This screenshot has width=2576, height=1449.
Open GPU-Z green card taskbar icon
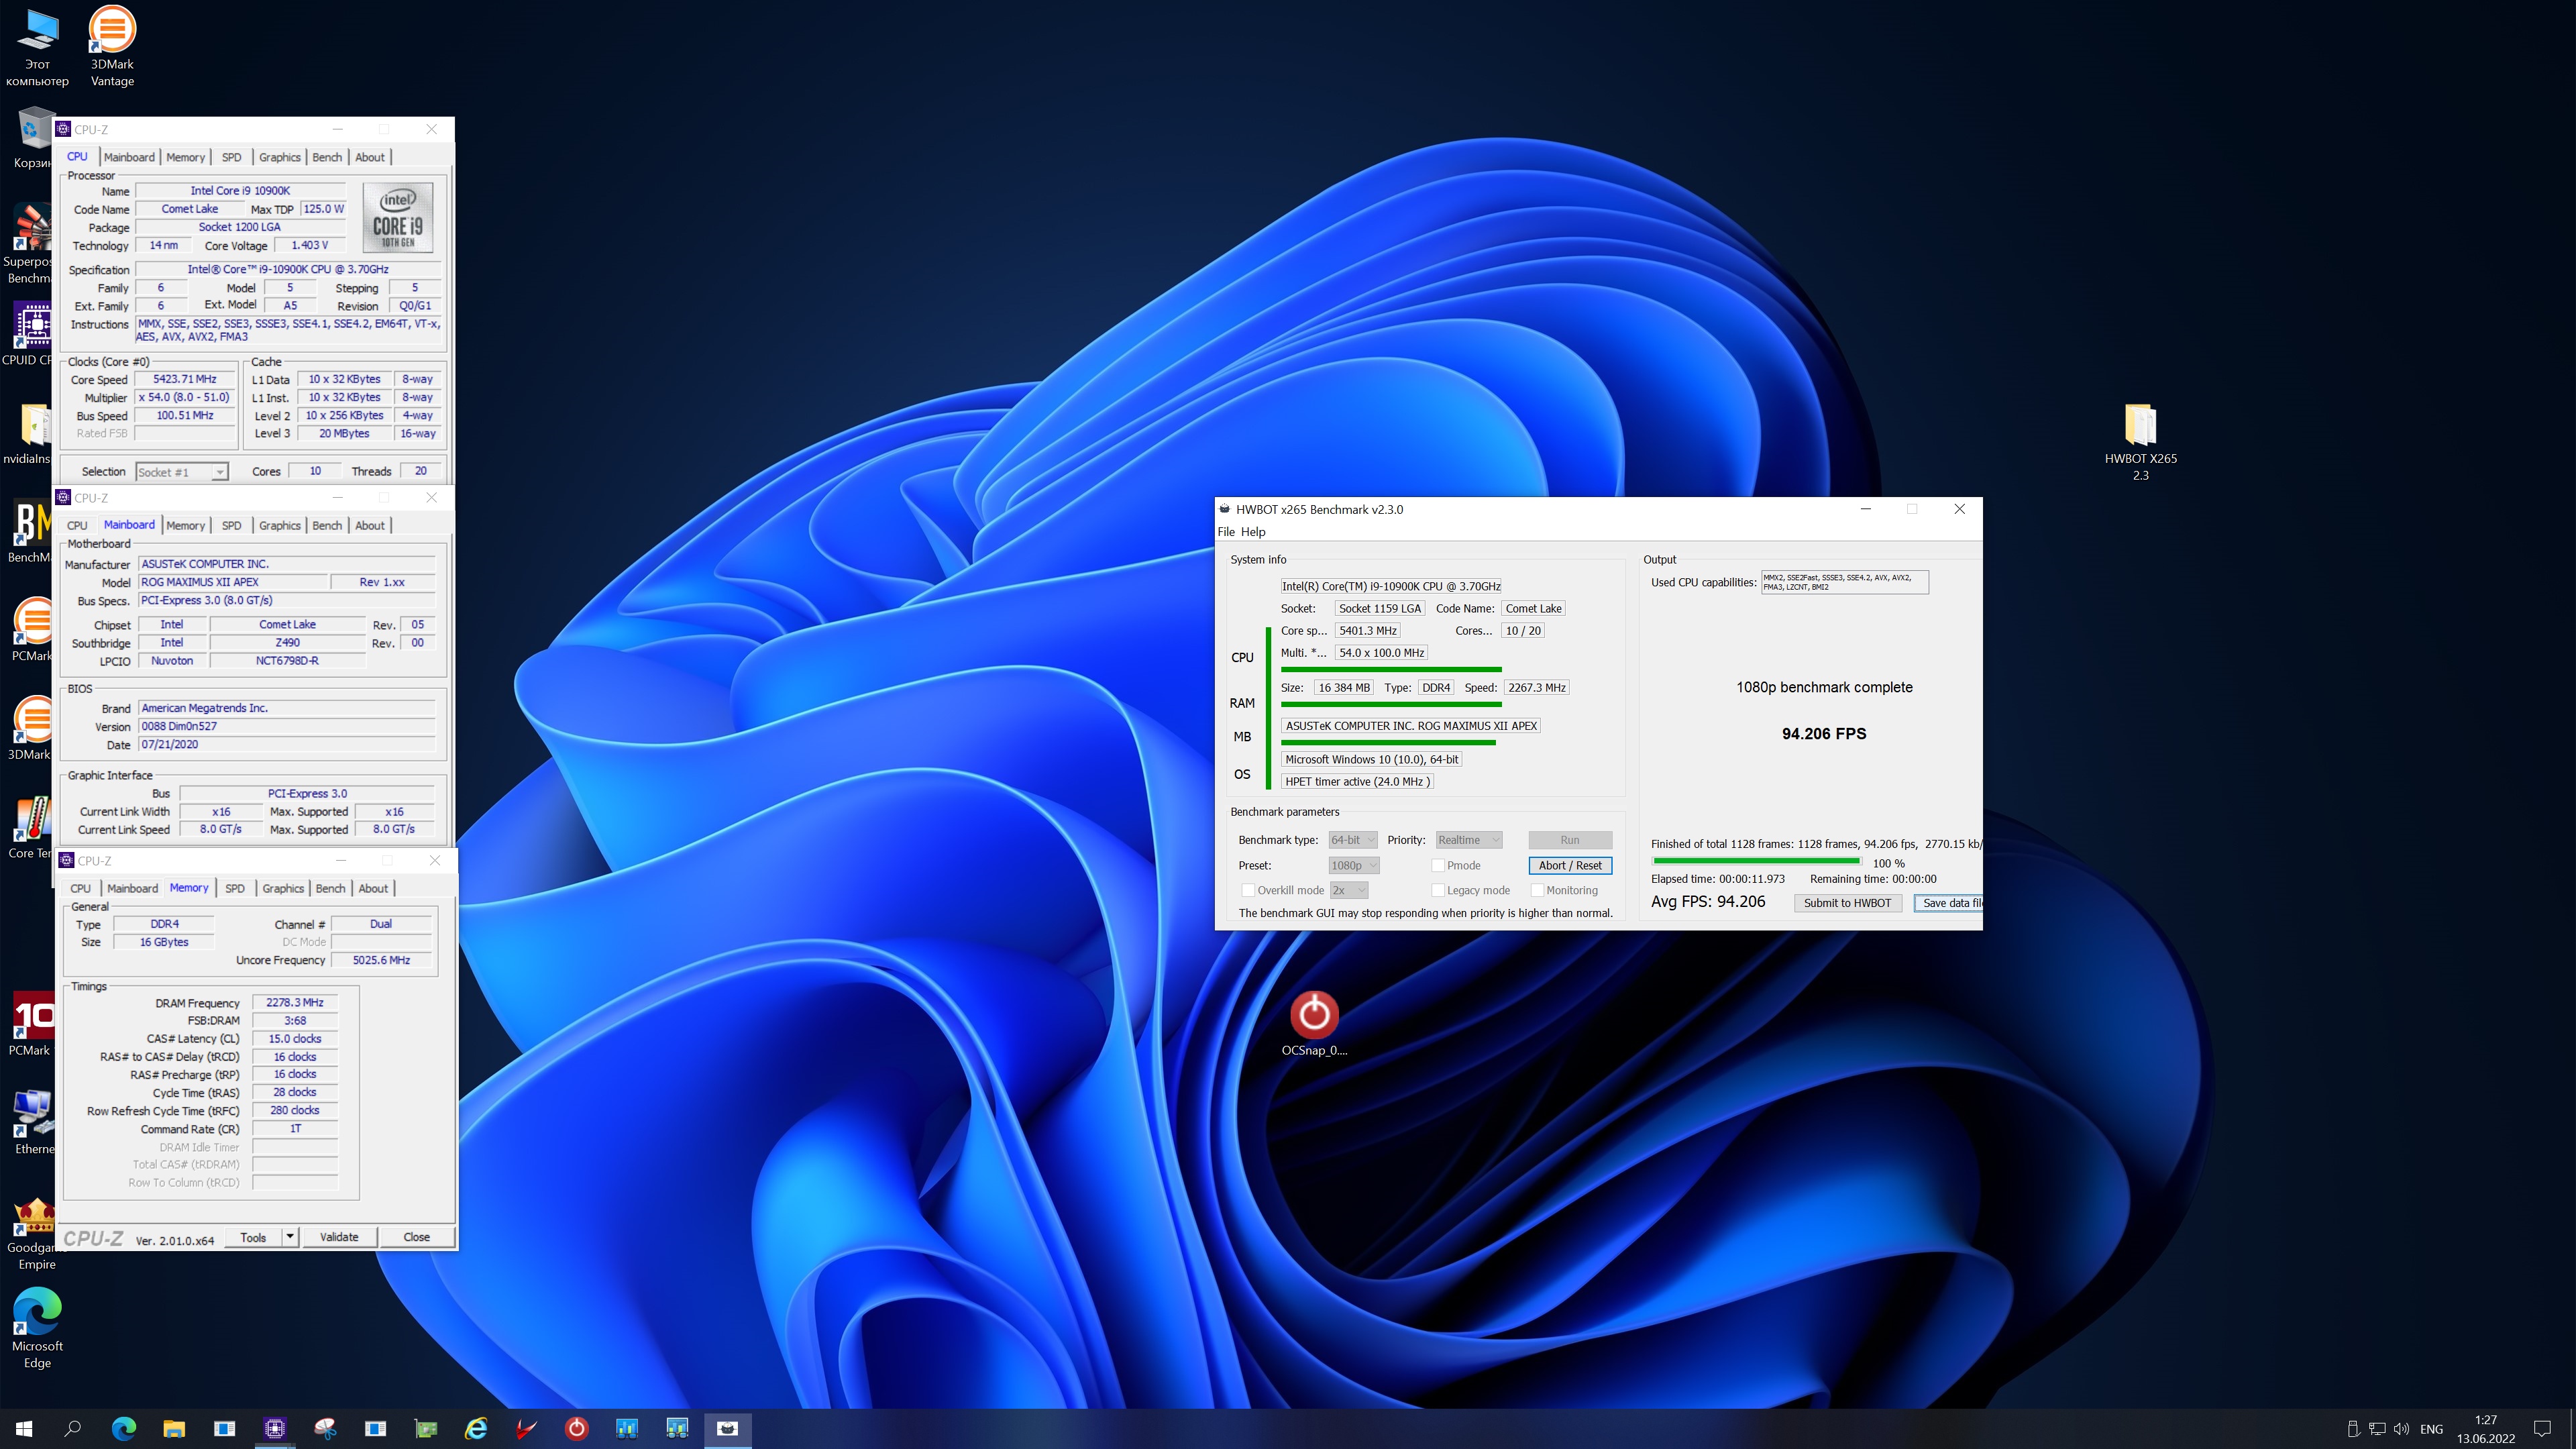pyautogui.click(x=426, y=1428)
